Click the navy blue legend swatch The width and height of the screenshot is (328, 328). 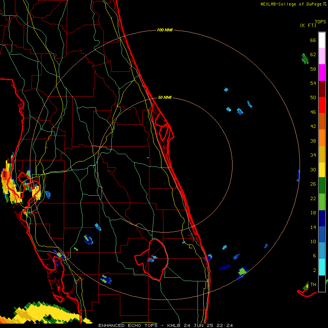point(322,218)
